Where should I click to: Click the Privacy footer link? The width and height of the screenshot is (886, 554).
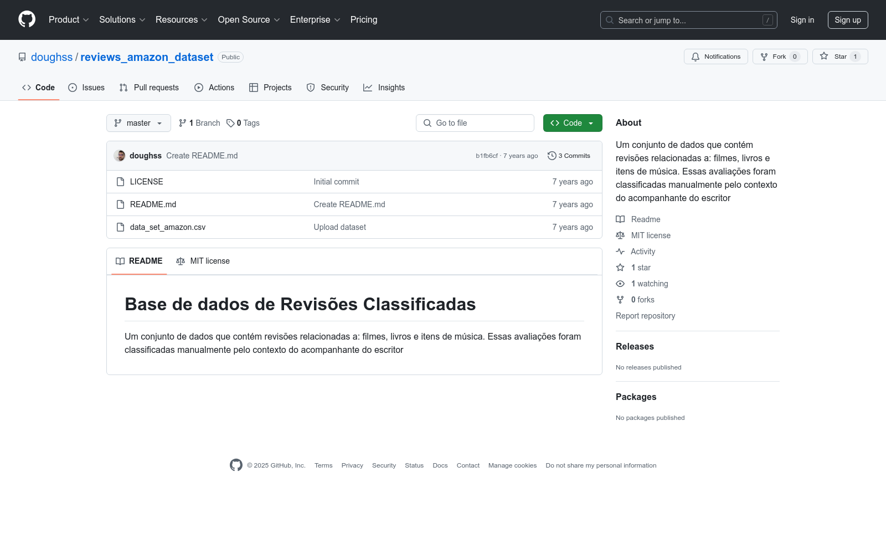352,465
